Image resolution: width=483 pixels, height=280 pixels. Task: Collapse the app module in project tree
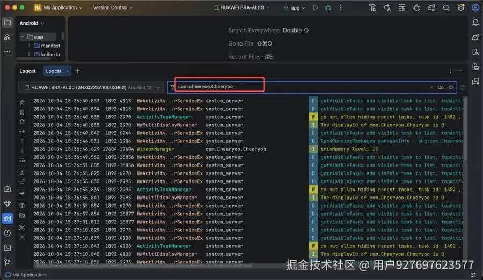tap(23, 36)
